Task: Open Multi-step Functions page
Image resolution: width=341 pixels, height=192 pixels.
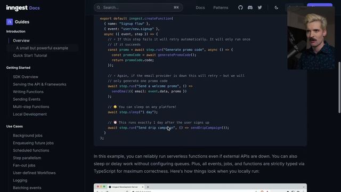Action: 31,107
